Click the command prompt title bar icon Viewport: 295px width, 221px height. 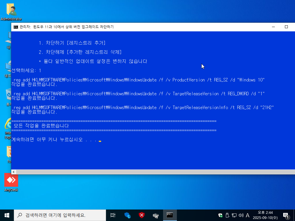[16, 27]
